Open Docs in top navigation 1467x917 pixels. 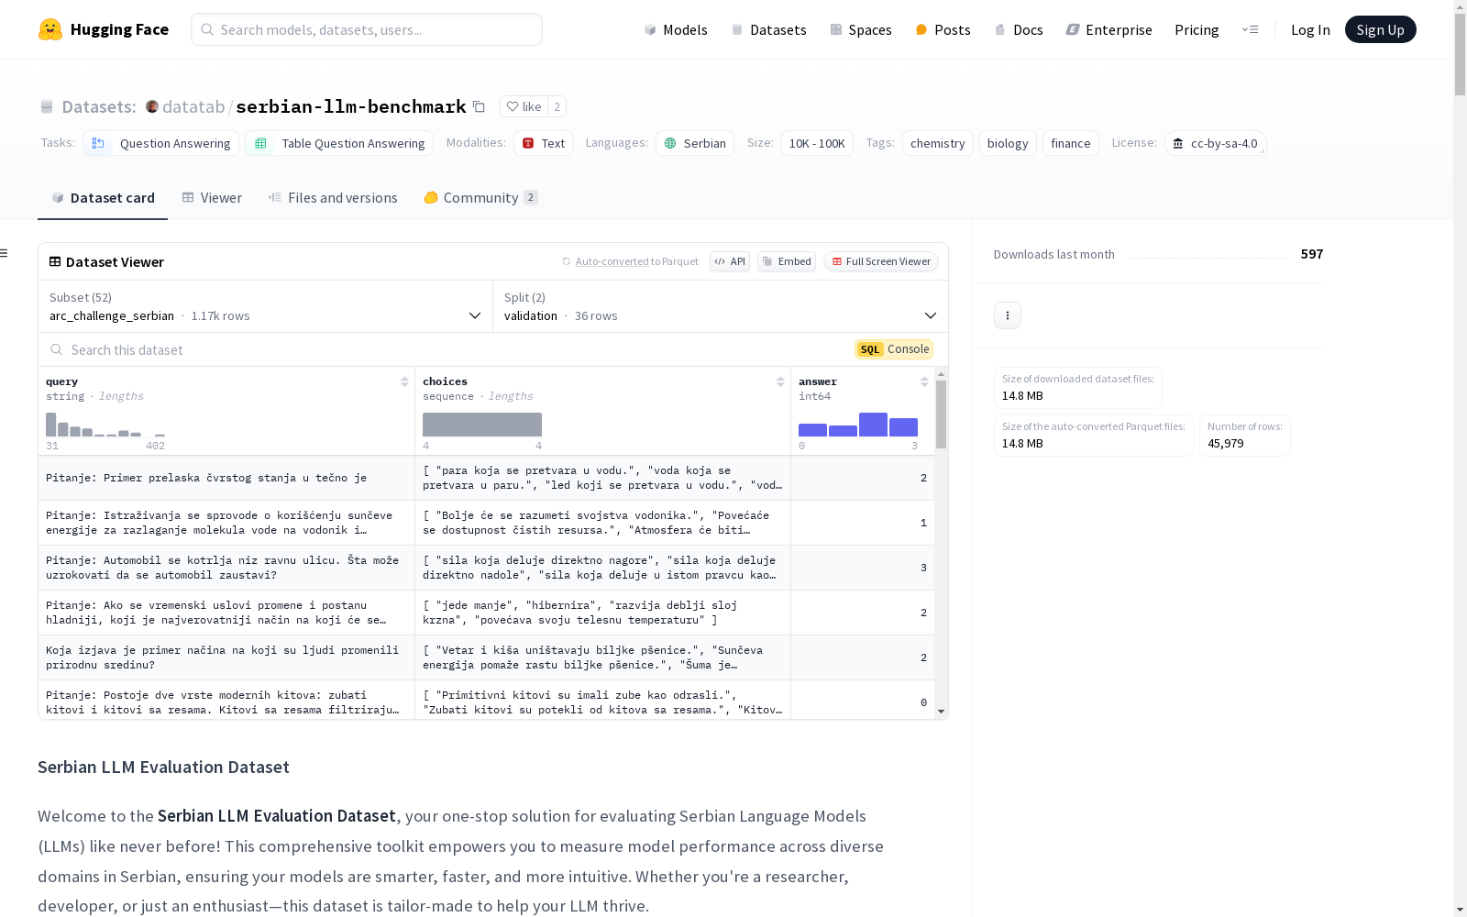point(1019,29)
